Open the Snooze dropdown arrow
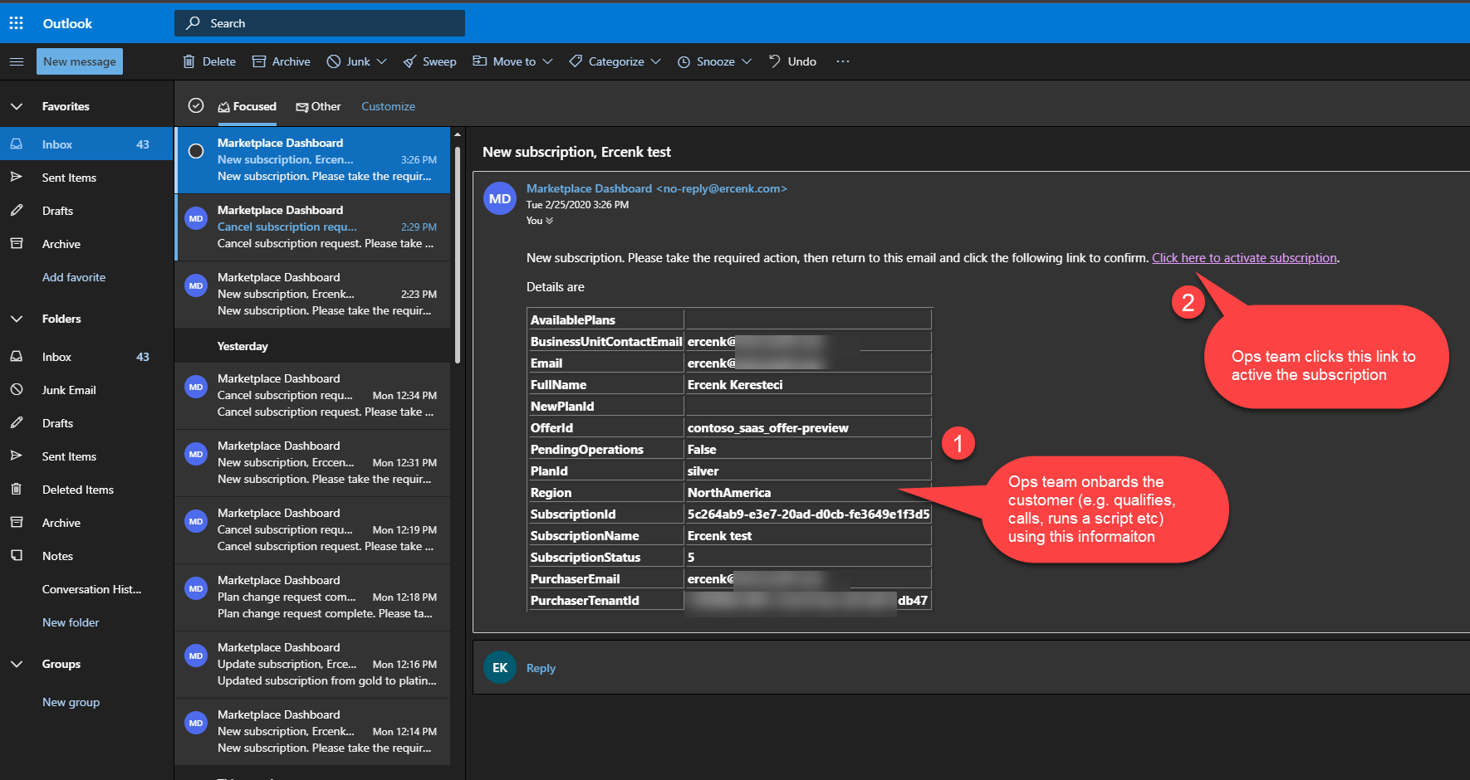The width and height of the screenshot is (1470, 780). click(x=747, y=61)
